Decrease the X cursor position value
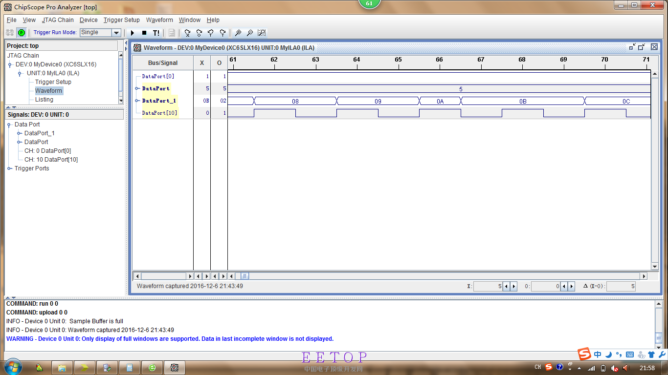 click(506, 287)
